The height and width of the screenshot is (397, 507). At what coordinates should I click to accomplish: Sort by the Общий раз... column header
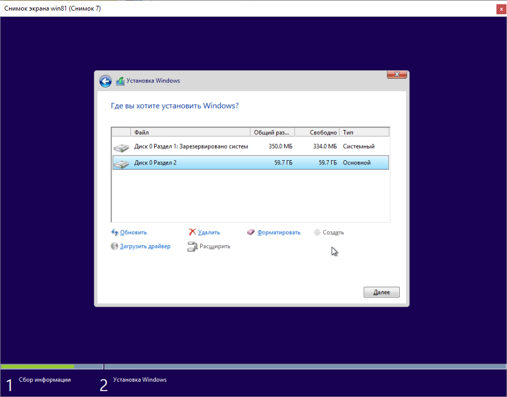(x=273, y=132)
